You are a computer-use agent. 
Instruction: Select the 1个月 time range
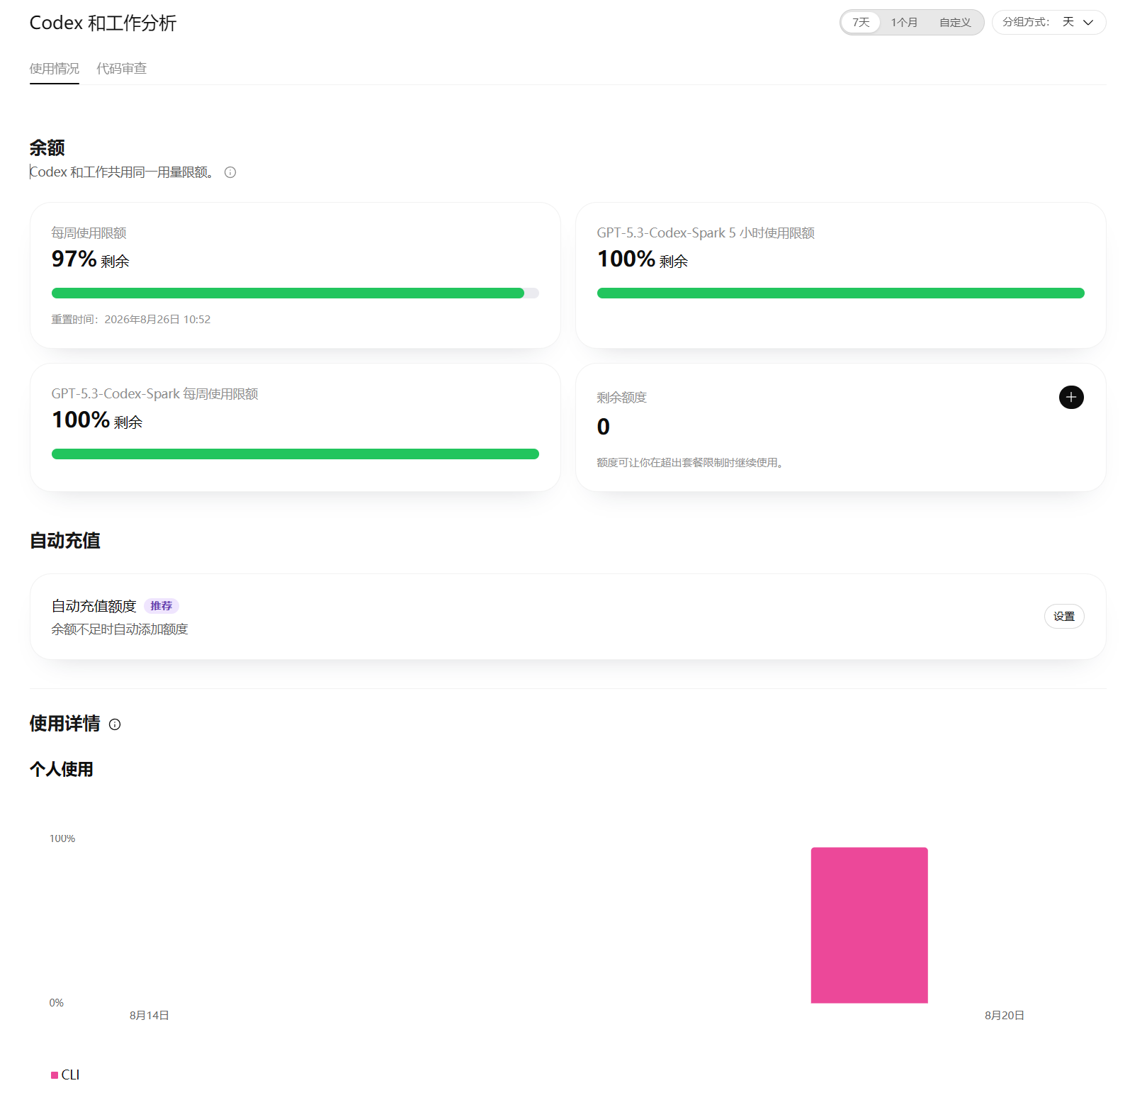pos(904,23)
